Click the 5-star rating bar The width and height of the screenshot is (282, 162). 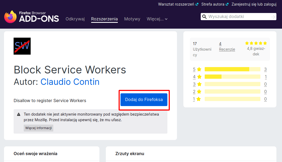232,69
